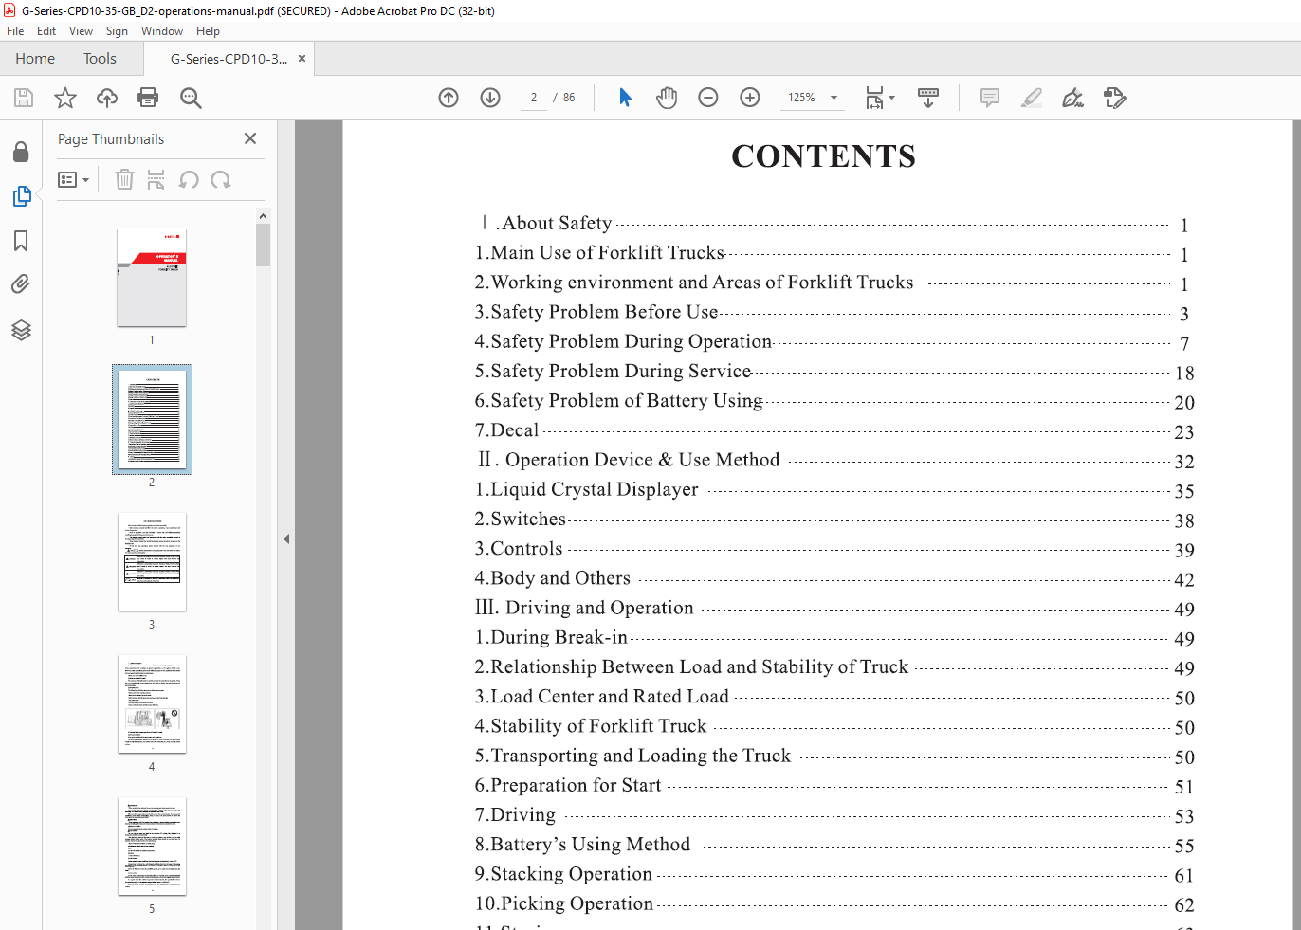The width and height of the screenshot is (1301, 930).
Task: Select the highlight text tool
Action: pos(1032,98)
